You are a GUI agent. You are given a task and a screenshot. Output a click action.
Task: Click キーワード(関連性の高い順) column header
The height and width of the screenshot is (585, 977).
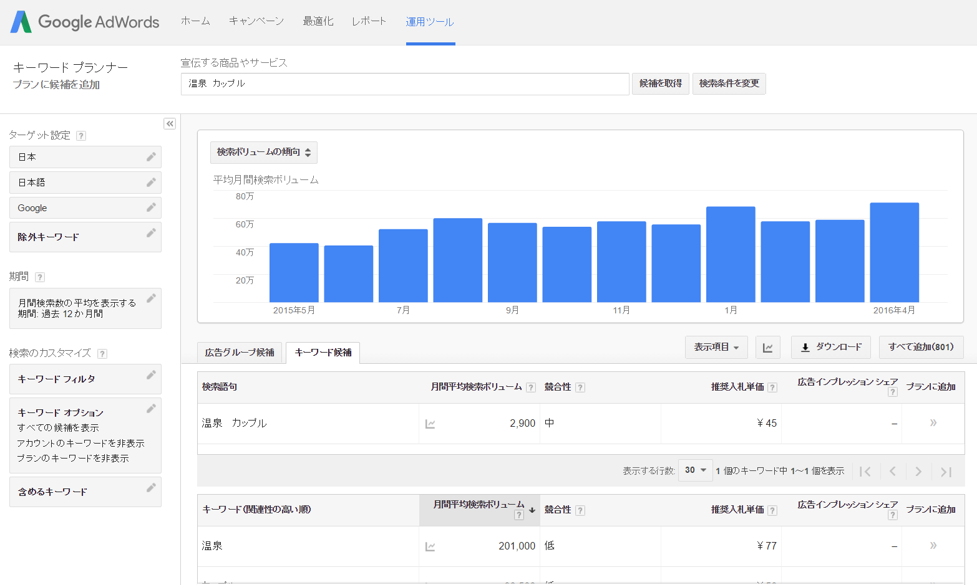[x=256, y=510]
